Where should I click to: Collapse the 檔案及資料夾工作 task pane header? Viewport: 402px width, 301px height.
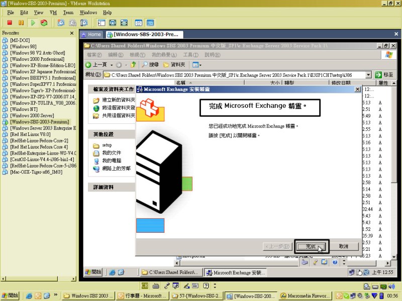tap(112, 89)
